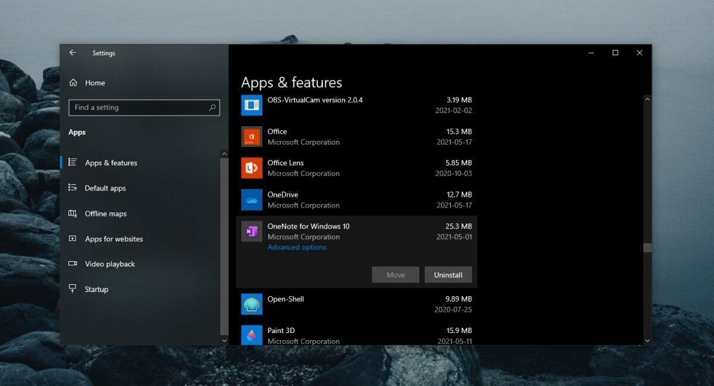Click the Startup sidebar icon

[73, 289]
